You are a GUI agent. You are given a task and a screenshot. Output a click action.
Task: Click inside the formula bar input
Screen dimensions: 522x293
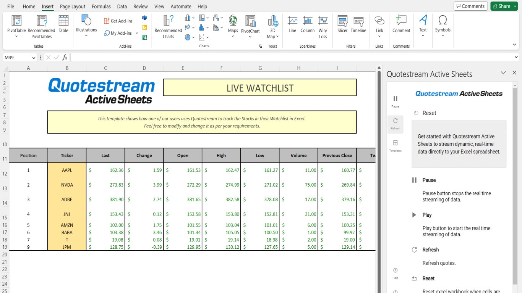coord(292,57)
